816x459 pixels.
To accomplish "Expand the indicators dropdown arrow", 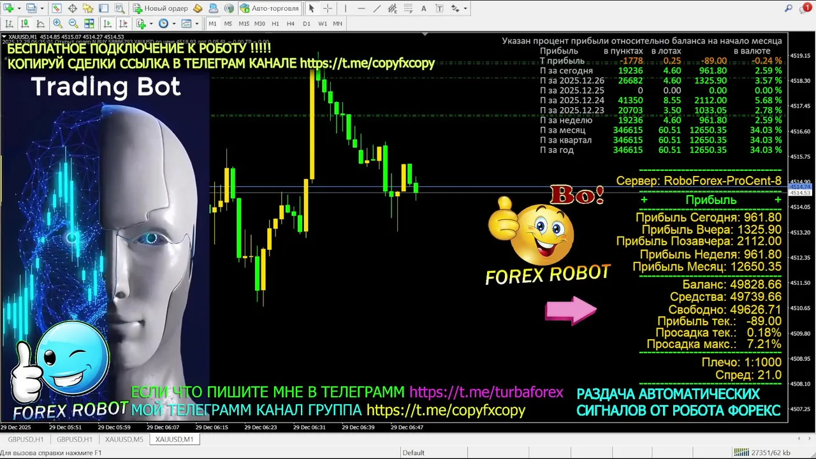I will (151, 24).
